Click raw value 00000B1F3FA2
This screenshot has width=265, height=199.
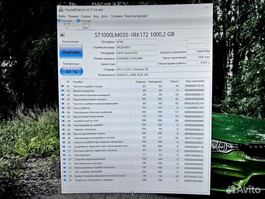point(195,86)
